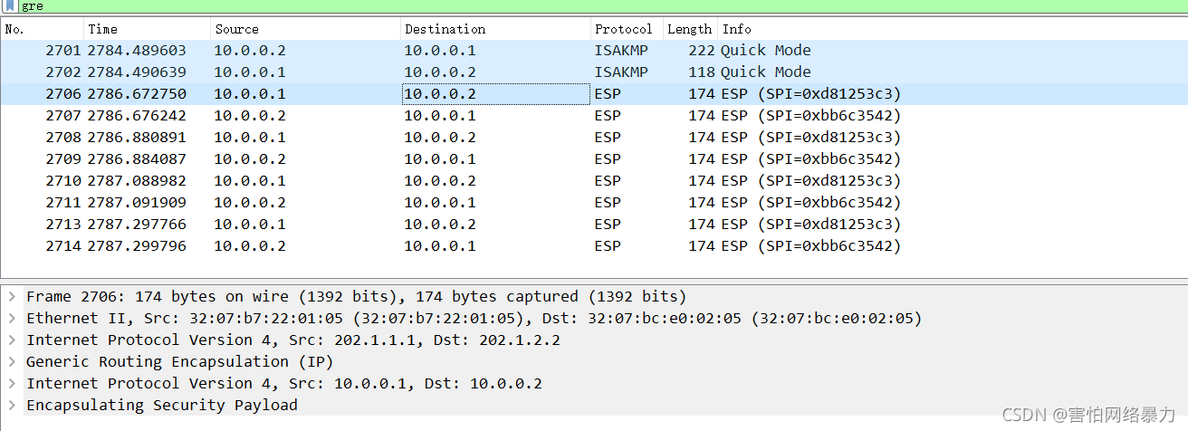
Task: Click time value 2787.088982
Action: pyautogui.click(x=137, y=181)
